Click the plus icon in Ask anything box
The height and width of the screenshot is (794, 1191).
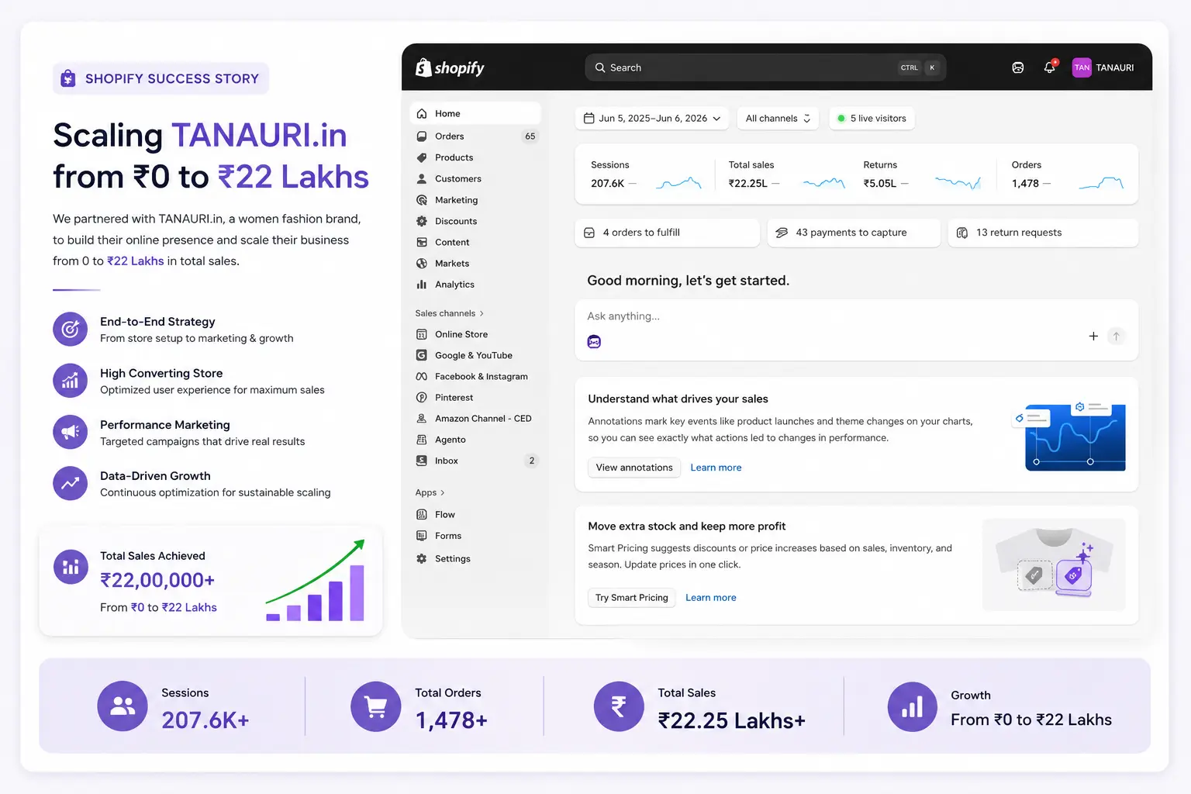(1093, 337)
